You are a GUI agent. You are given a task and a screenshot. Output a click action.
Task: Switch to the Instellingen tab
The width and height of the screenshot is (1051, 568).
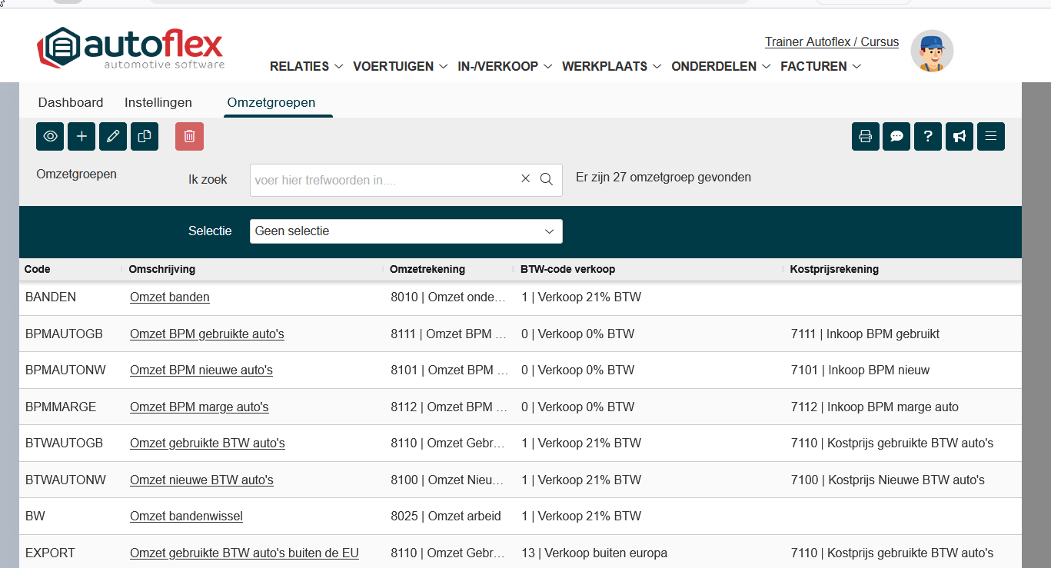point(158,103)
